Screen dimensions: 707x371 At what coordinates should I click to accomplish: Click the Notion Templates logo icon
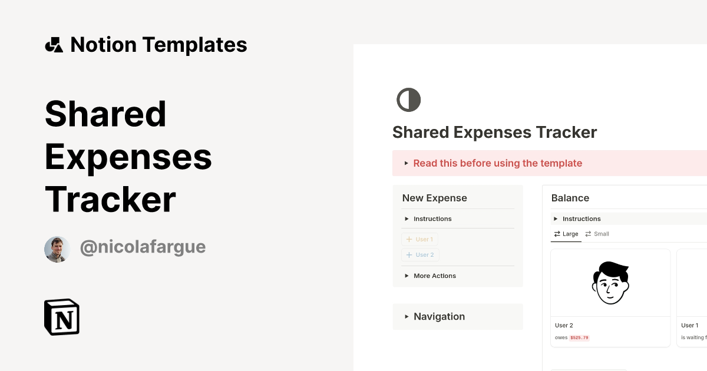[x=54, y=44]
